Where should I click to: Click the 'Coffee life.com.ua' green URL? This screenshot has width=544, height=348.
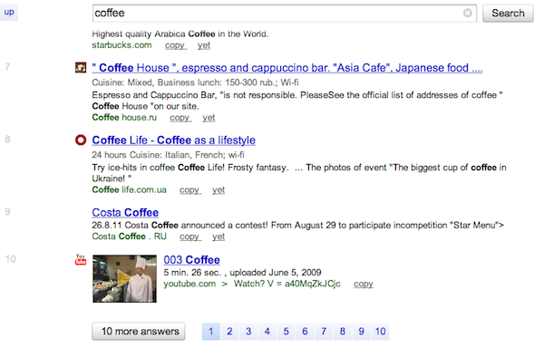click(129, 190)
